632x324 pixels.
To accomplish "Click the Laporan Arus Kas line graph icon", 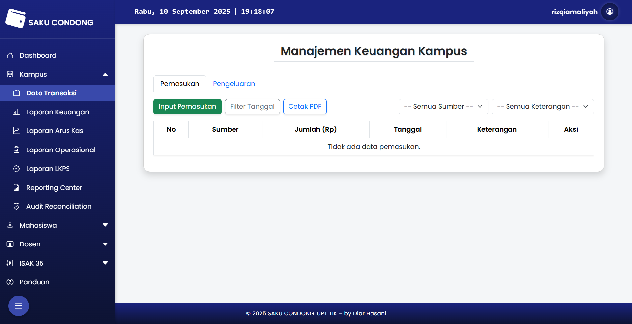I will 16,131.
